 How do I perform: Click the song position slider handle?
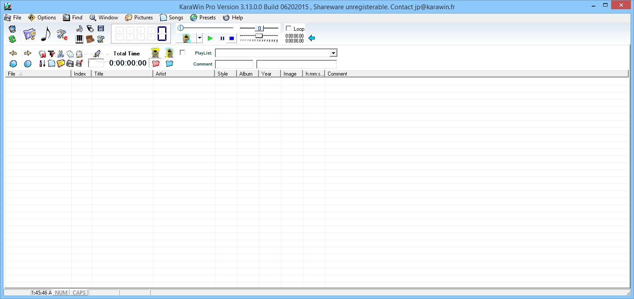point(181,28)
